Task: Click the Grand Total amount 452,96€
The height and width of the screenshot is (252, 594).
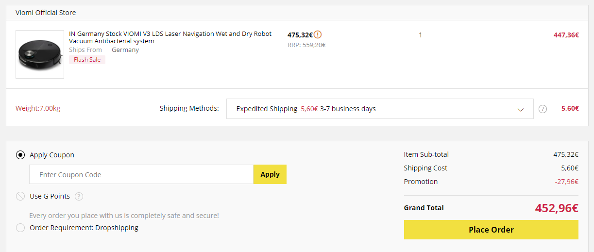Action: pos(557,208)
